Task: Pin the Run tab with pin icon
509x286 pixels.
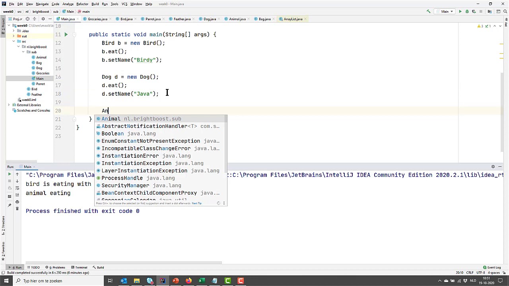Action: coord(10,205)
